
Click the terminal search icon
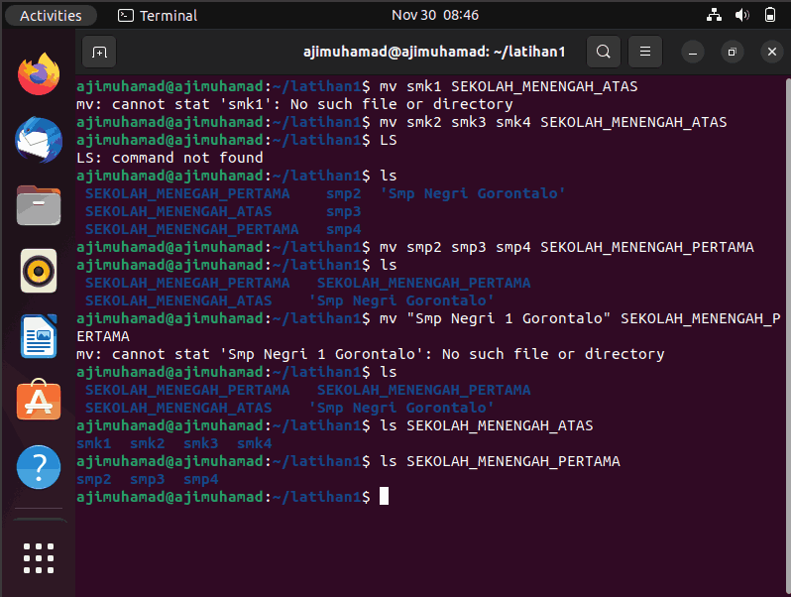604,52
